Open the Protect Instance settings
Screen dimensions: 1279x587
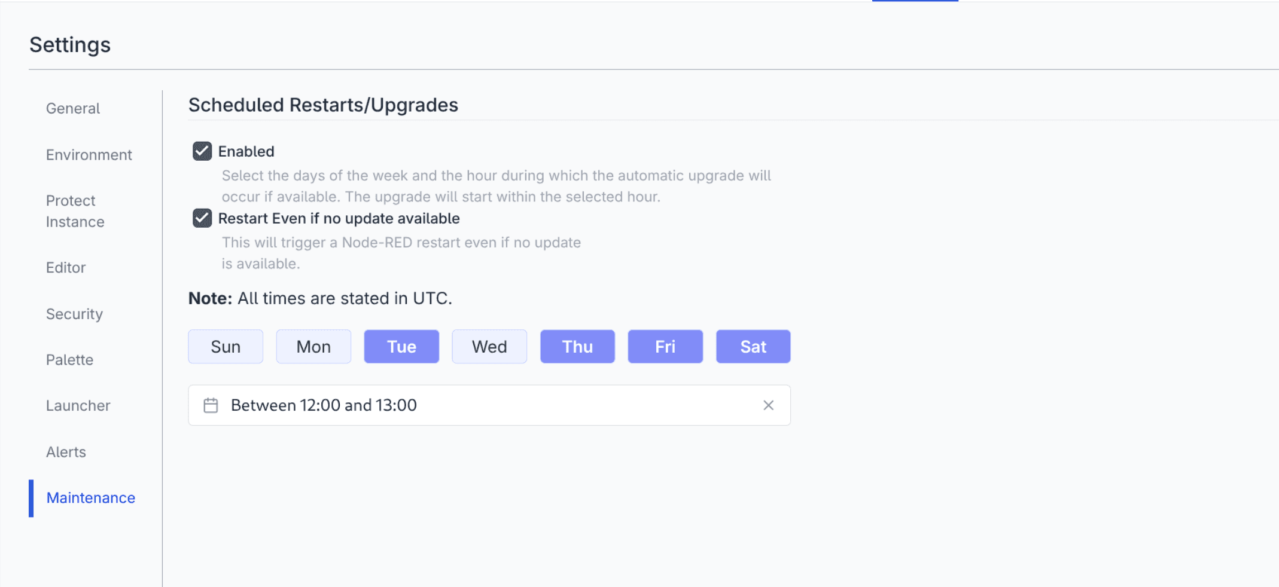point(75,211)
